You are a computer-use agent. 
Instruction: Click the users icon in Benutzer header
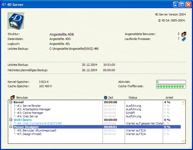tap(12, 98)
